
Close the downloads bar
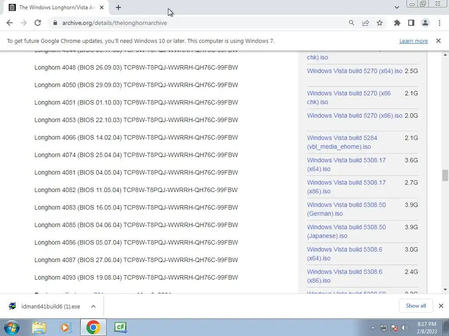pos(441,306)
